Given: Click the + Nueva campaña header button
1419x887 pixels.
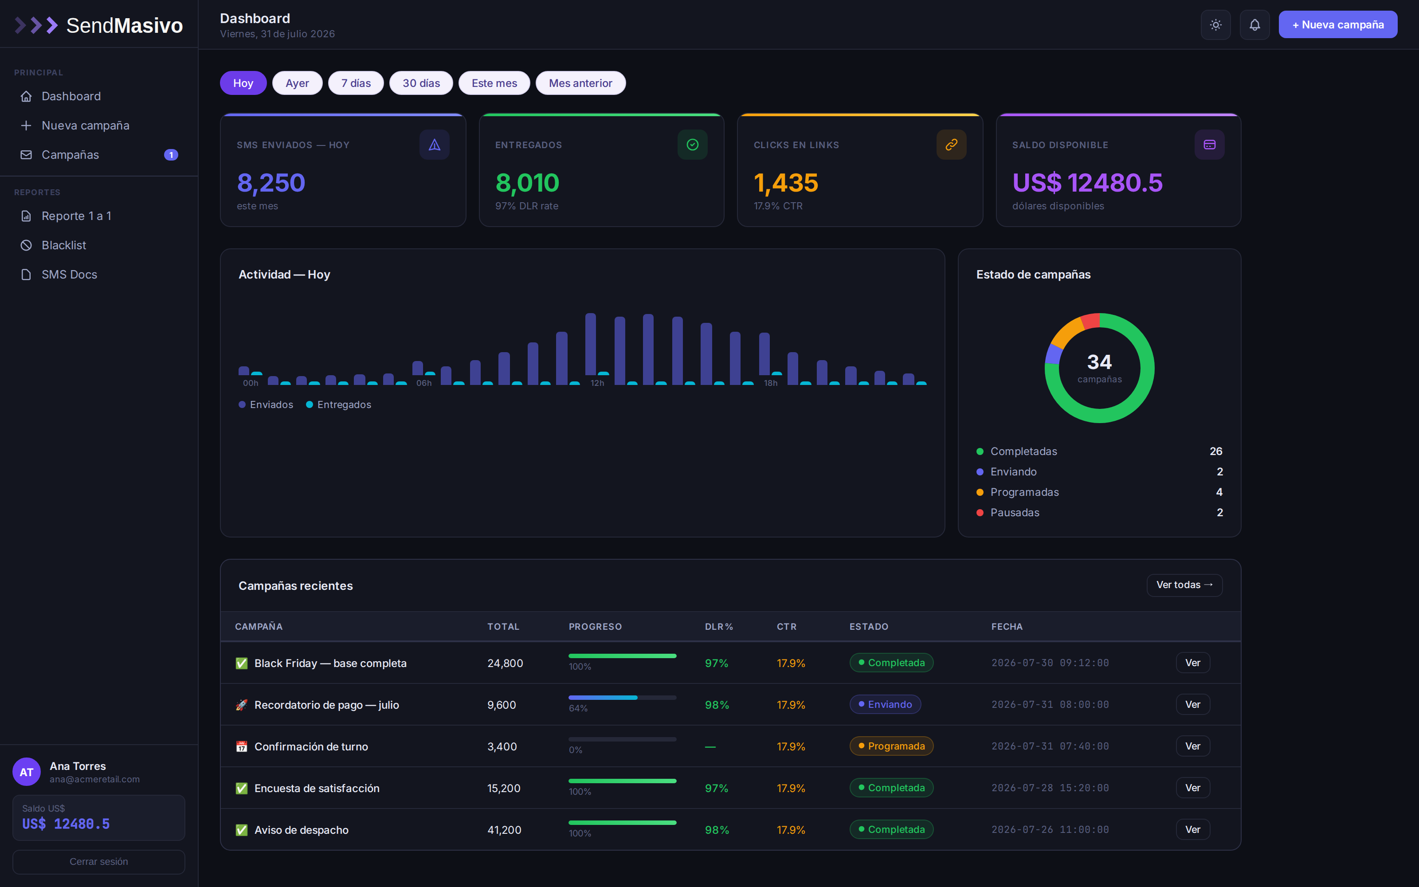Looking at the screenshot, I should 1338,25.
